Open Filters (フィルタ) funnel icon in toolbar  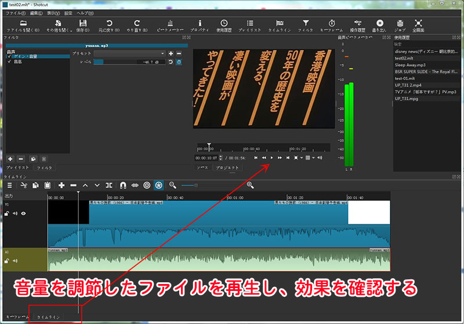click(306, 23)
